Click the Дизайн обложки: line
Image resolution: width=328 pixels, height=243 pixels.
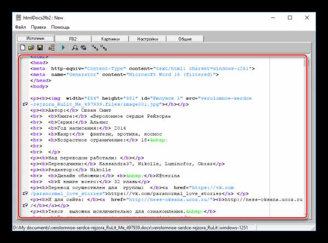(x=105, y=175)
